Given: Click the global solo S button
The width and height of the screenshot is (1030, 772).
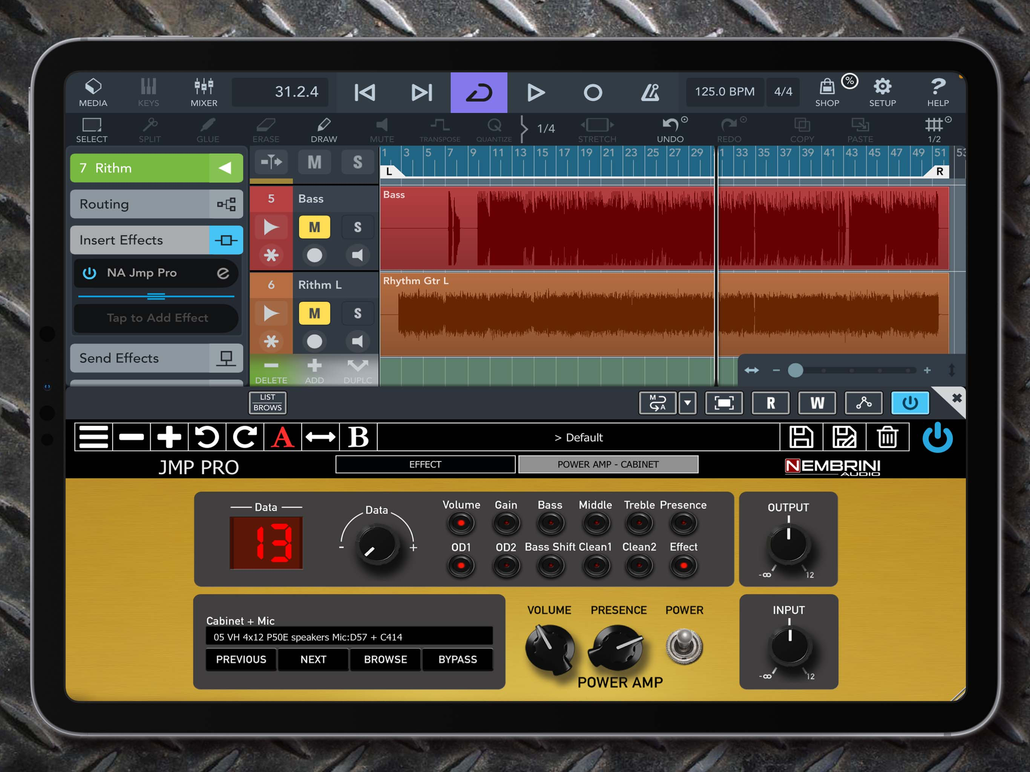Looking at the screenshot, I should pos(357,162).
